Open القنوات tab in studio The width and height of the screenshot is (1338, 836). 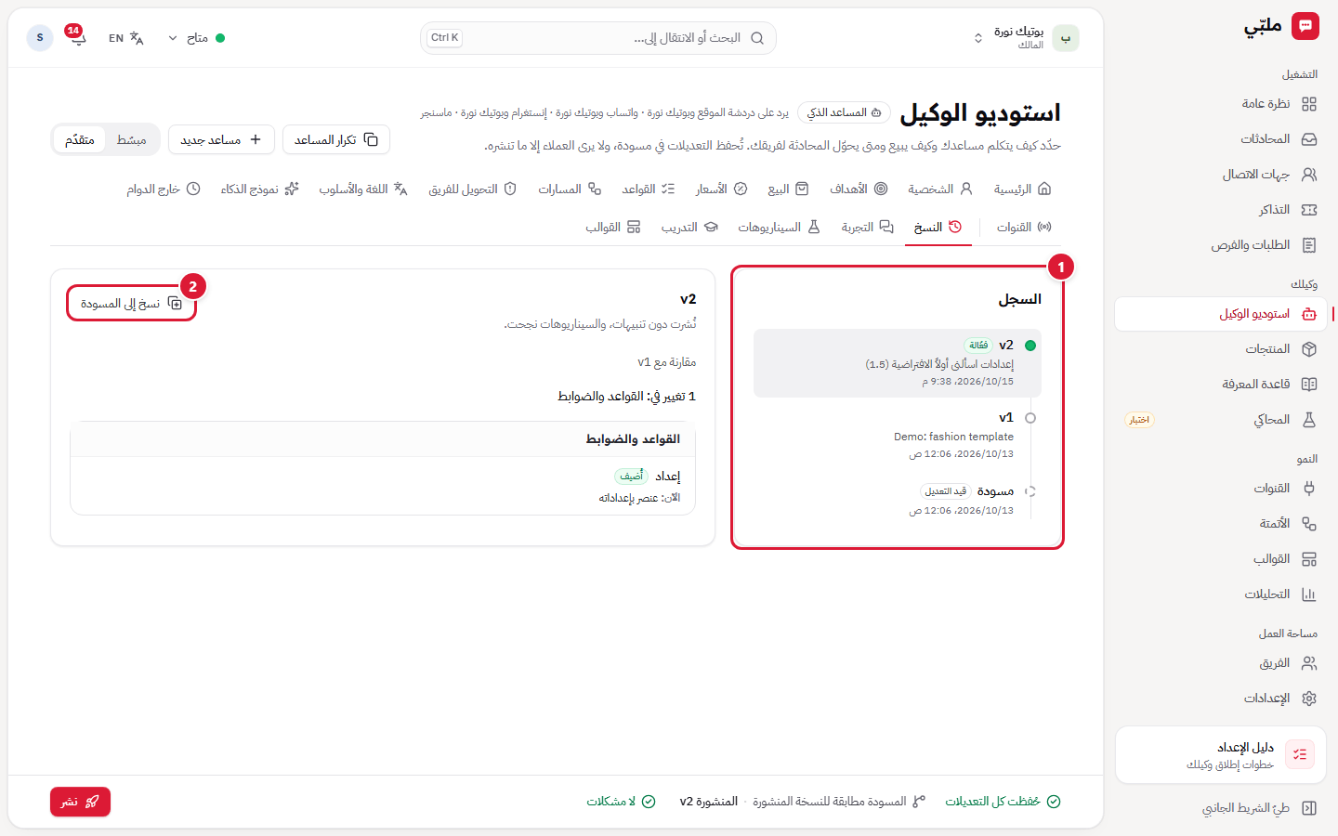(1024, 227)
